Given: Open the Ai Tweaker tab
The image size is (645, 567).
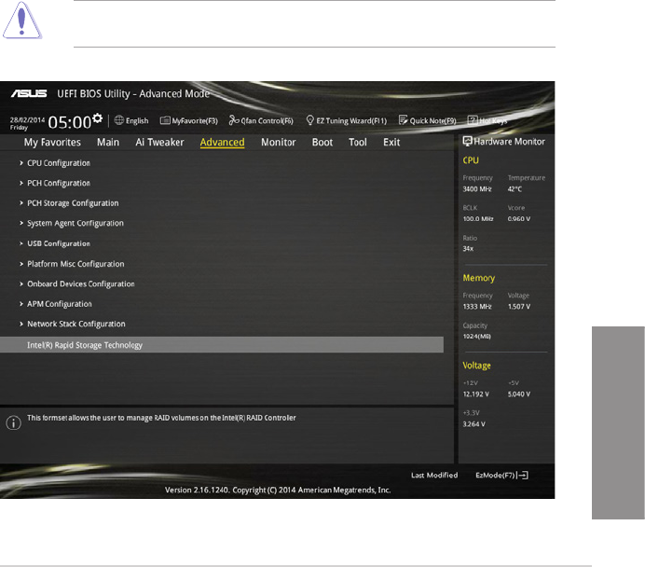Looking at the screenshot, I should 159,143.
